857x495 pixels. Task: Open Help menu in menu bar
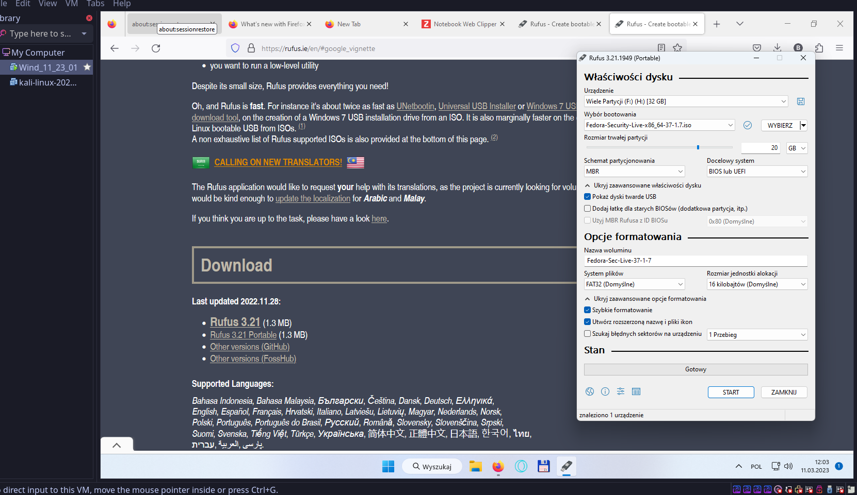pyautogui.click(x=122, y=4)
